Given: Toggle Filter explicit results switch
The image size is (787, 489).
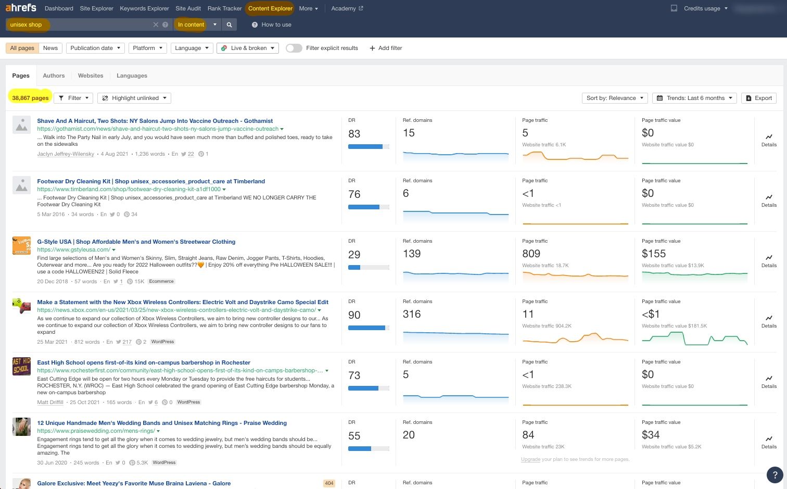Looking at the screenshot, I should (x=294, y=48).
